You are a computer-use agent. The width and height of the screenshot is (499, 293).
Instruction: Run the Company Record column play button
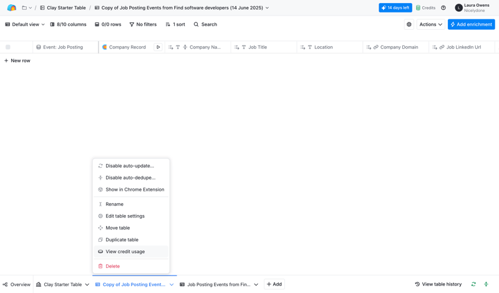coord(158,47)
